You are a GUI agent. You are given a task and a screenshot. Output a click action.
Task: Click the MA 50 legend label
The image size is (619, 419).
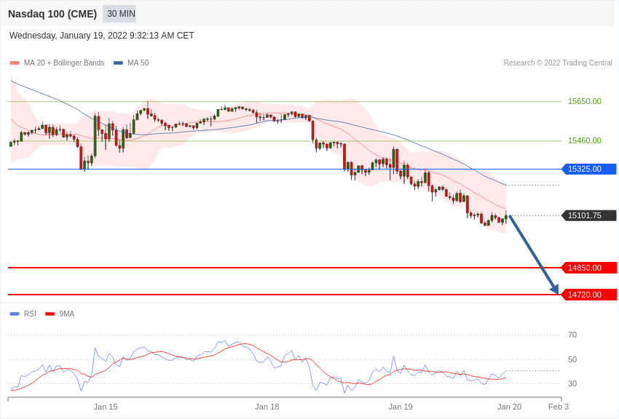tap(138, 63)
